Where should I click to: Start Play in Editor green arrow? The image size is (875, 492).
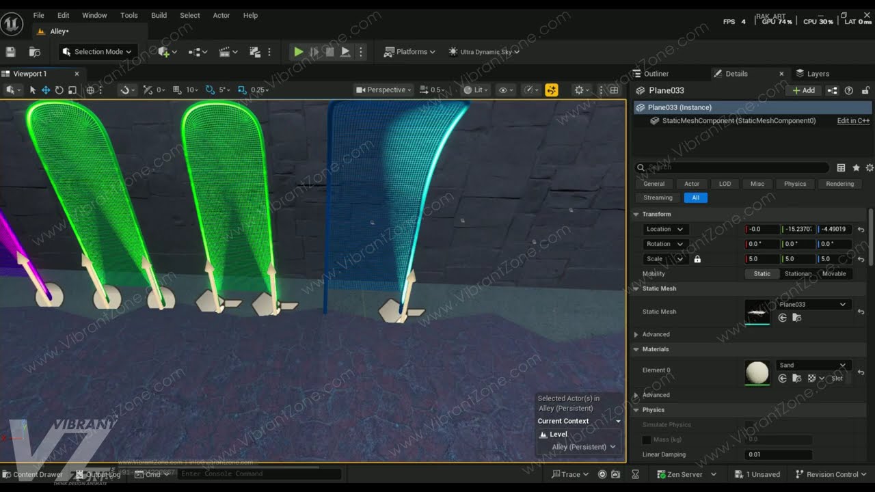298,51
